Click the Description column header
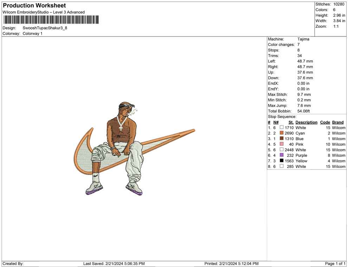348x267 pixels. coord(307,122)
